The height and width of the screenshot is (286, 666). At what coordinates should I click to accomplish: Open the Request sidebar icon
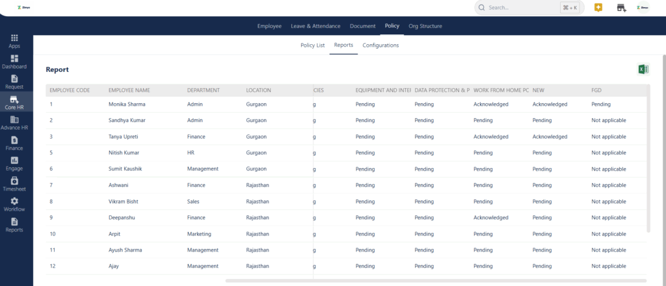[14, 79]
